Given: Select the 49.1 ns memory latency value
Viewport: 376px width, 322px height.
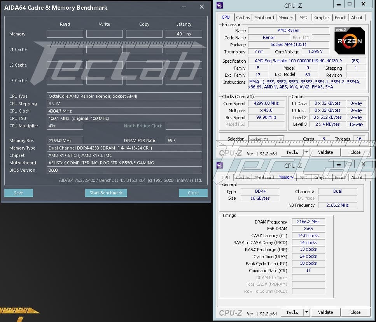Looking at the screenshot, I should [x=184, y=34].
